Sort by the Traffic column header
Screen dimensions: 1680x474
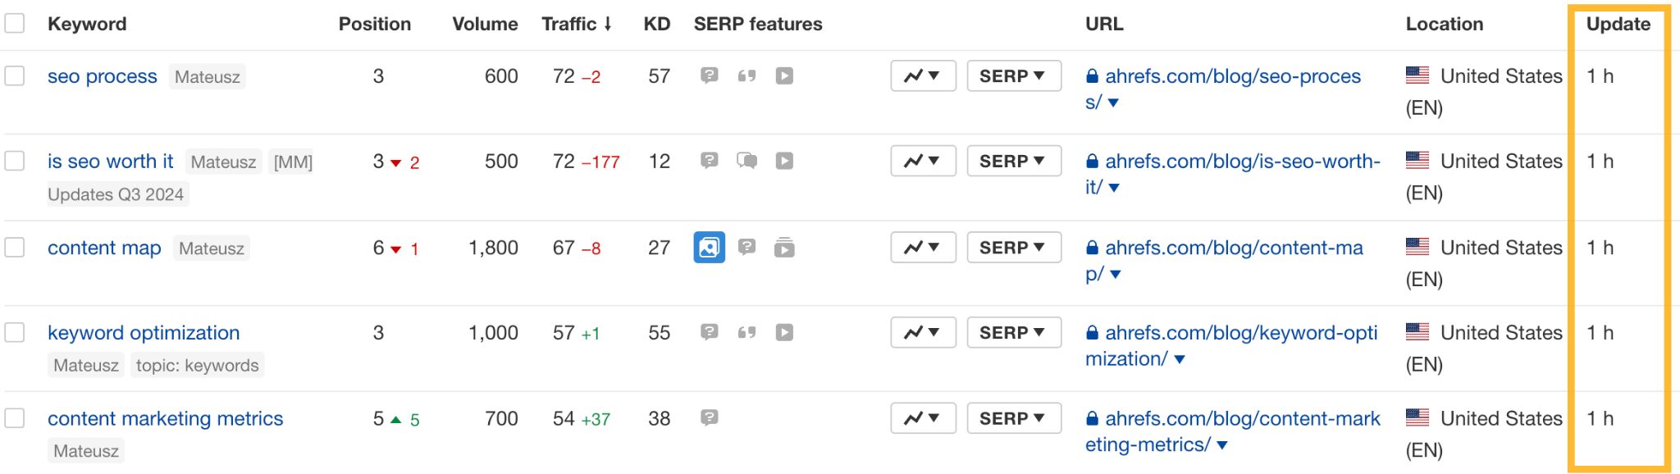click(576, 24)
